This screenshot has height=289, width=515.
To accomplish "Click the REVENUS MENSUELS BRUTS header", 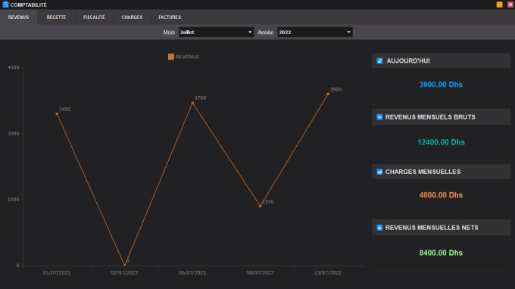I will (441, 117).
